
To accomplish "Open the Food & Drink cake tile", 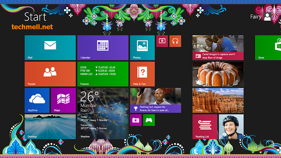I will 218,74.
